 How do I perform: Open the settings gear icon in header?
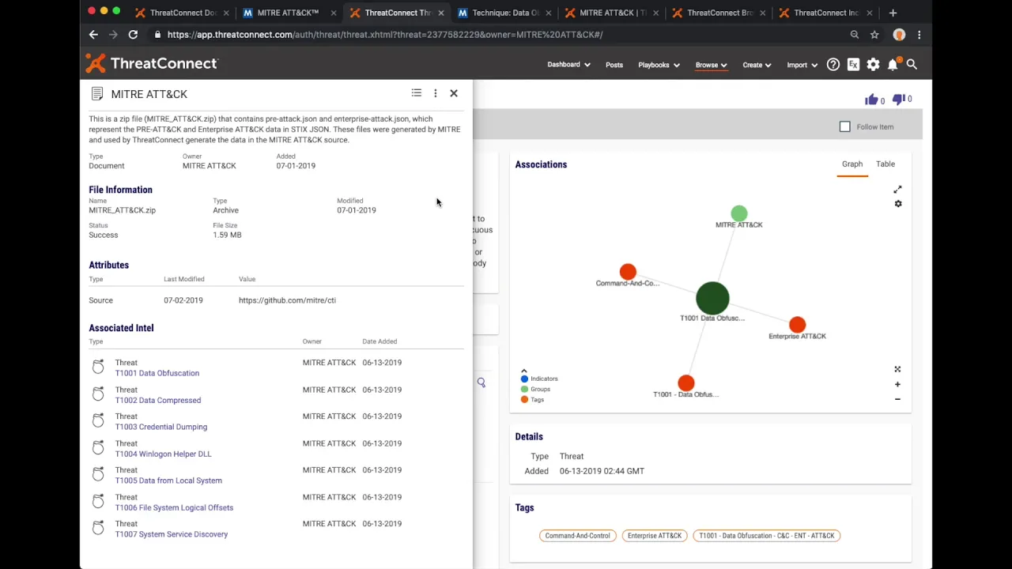(873, 65)
